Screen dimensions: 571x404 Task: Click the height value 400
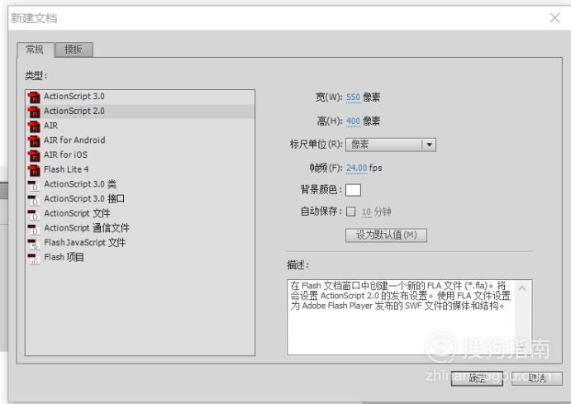pyautogui.click(x=353, y=121)
